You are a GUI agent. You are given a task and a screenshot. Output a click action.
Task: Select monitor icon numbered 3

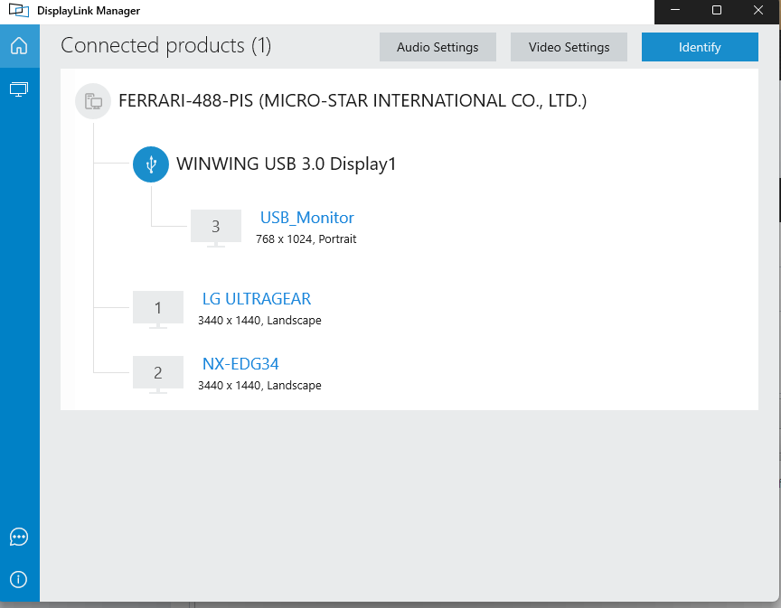point(216,228)
